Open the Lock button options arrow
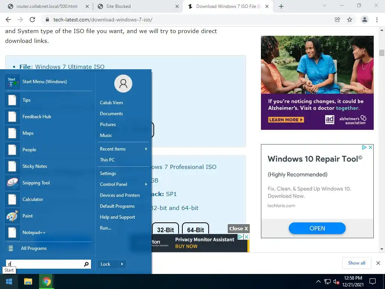Viewport: 385px width, 289px height. [x=122, y=264]
